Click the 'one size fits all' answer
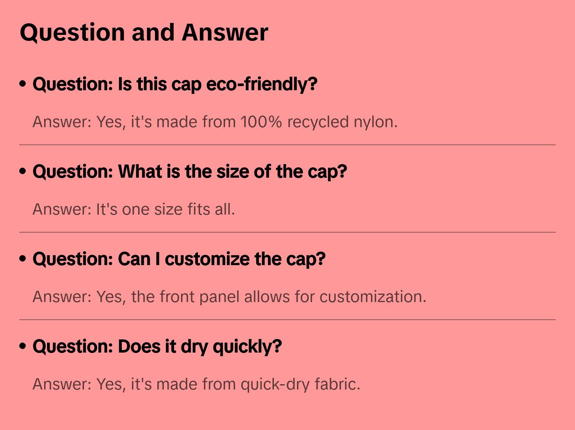The image size is (575, 430). point(134,209)
